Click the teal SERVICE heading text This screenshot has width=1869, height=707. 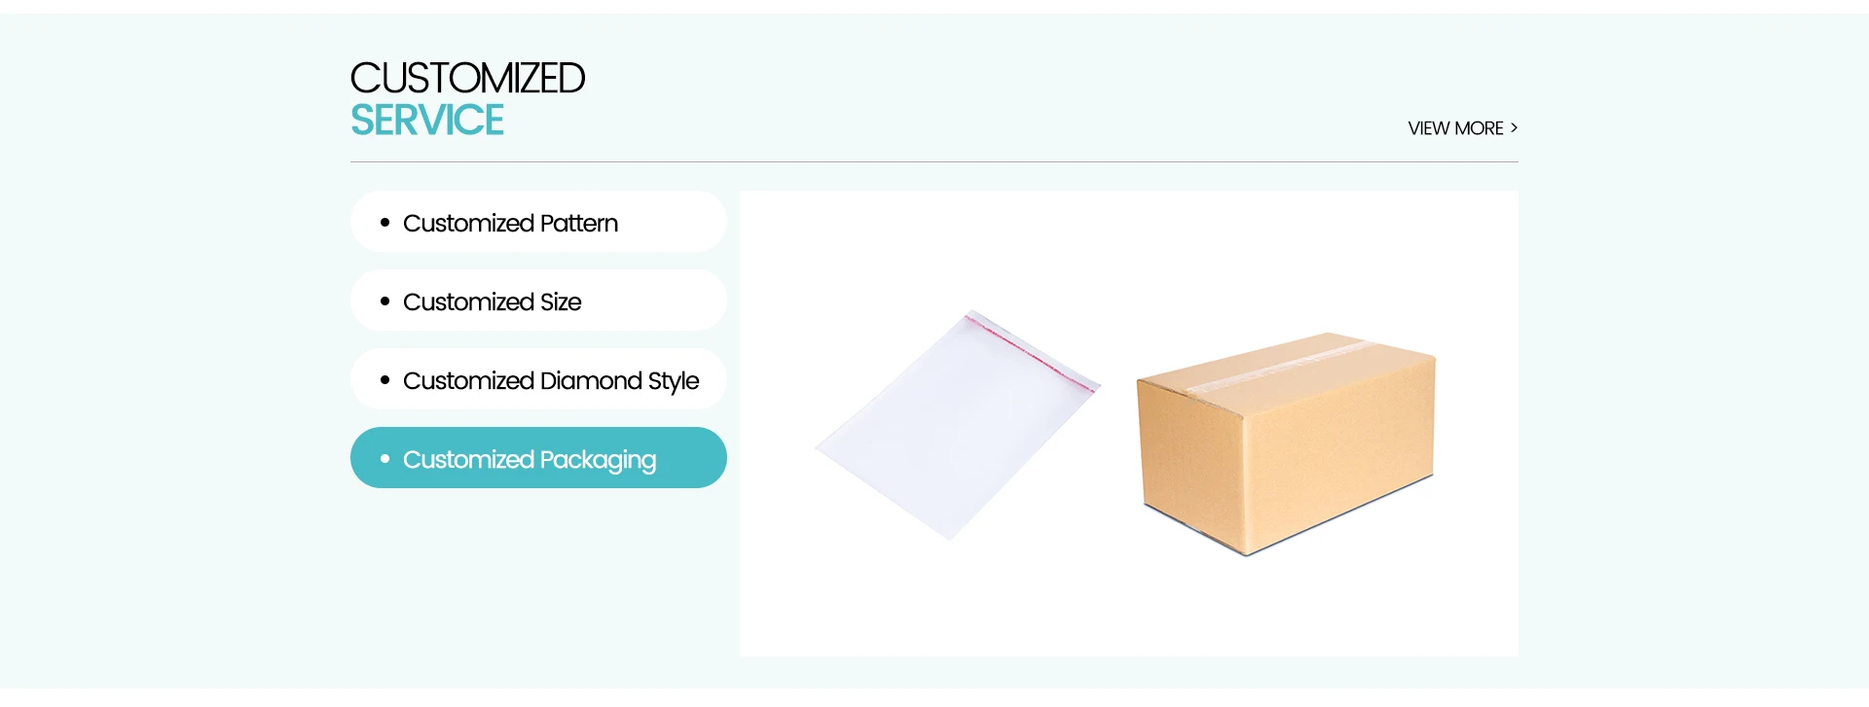pyautogui.click(x=427, y=121)
